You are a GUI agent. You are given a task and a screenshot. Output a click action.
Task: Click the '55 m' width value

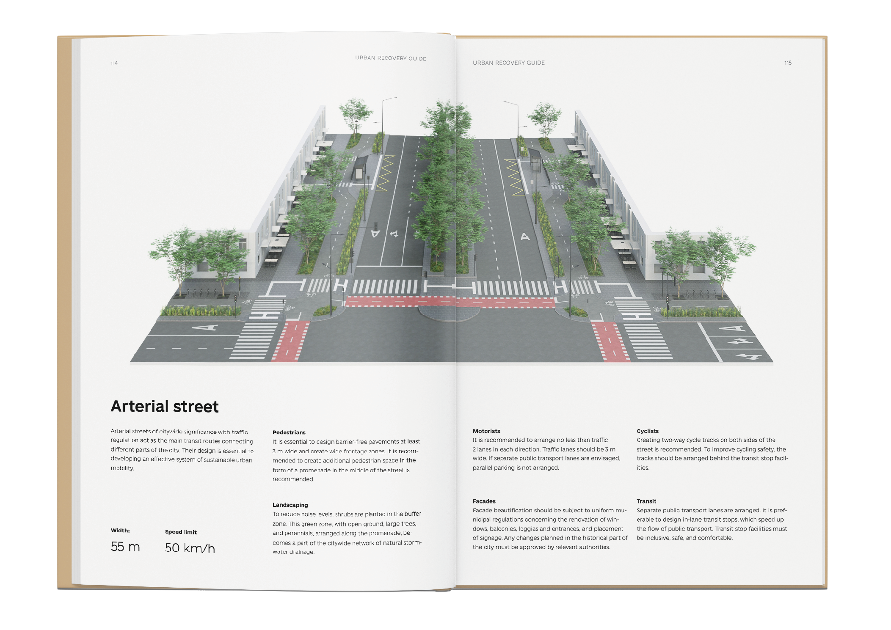(x=125, y=547)
